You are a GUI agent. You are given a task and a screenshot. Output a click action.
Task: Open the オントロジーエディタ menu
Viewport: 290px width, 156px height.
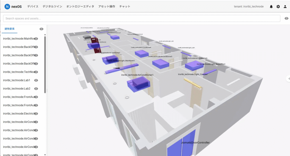pyautogui.click(x=80, y=7)
